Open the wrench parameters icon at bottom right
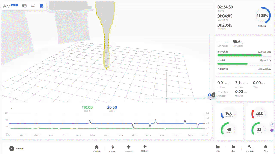The width and height of the screenshot is (275, 154). [249, 147]
